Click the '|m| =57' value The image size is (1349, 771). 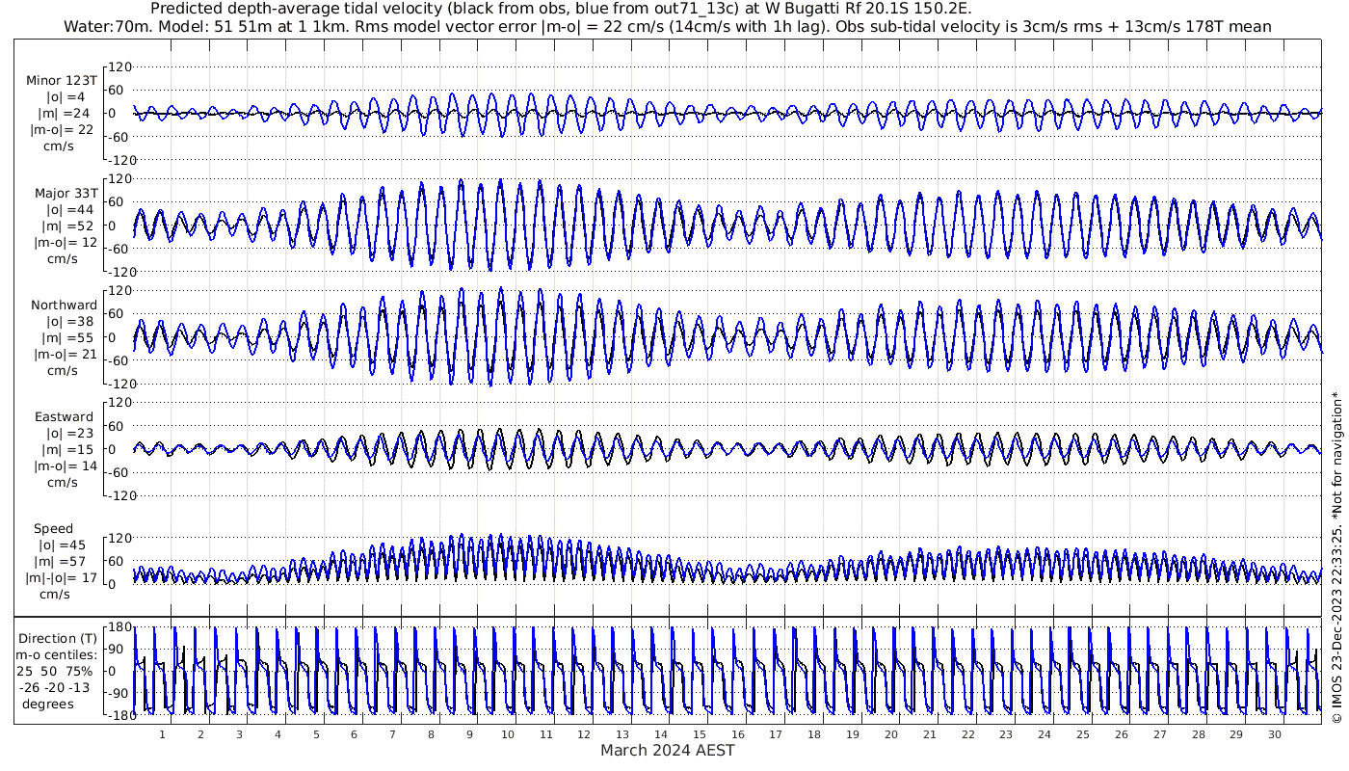62,562
